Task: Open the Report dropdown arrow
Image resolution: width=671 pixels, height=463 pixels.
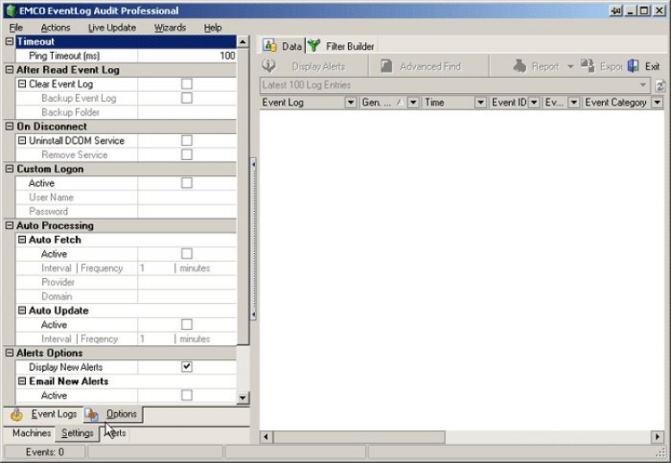Action: point(570,67)
